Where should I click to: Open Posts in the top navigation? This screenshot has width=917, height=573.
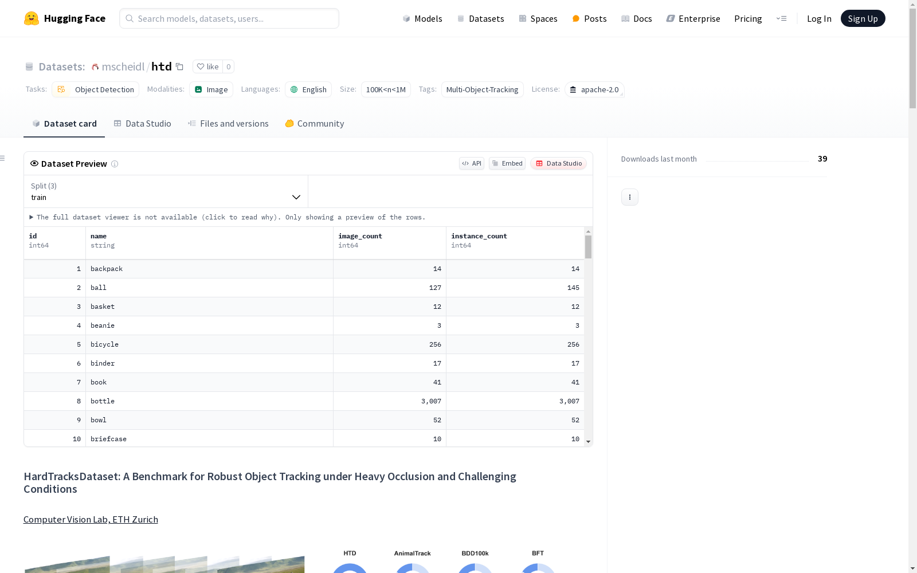point(589,18)
